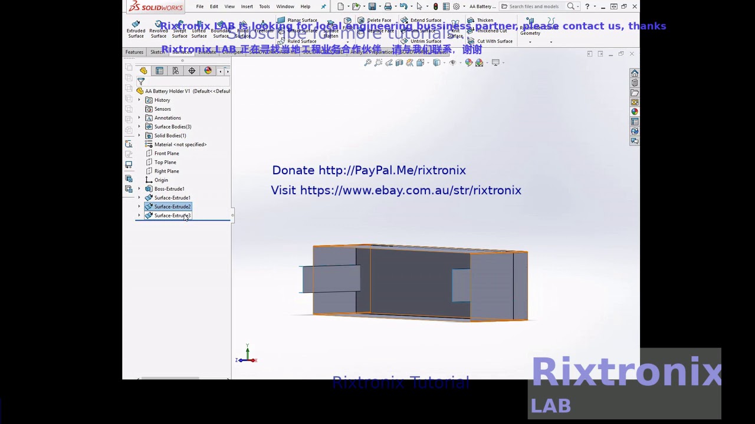Open the Help question mark dropdown
755x424 pixels.
pos(595,6)
